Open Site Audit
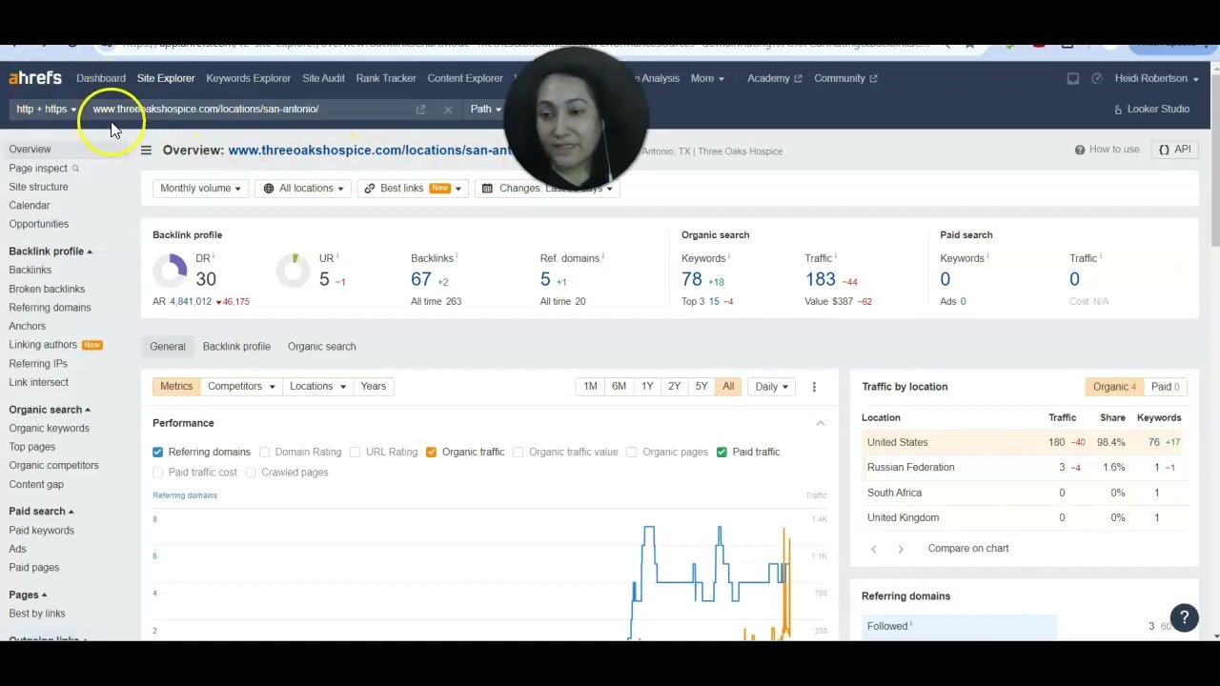 pyautogui.click(x=323, y=78)
